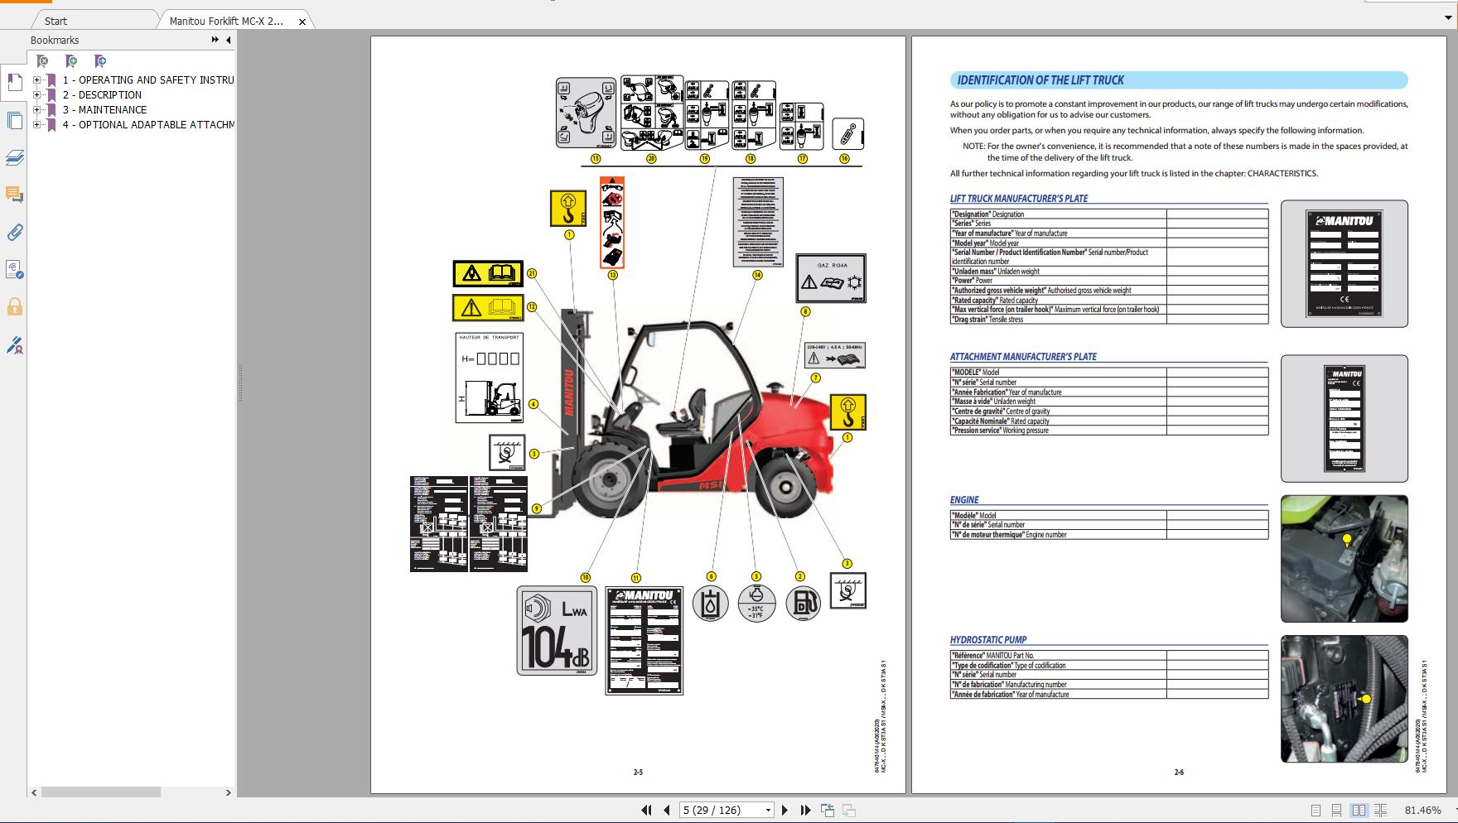Viewport: 1458px width, 823px height.
Task: Switch to facing pages view mode
Action: point(1357,810)
